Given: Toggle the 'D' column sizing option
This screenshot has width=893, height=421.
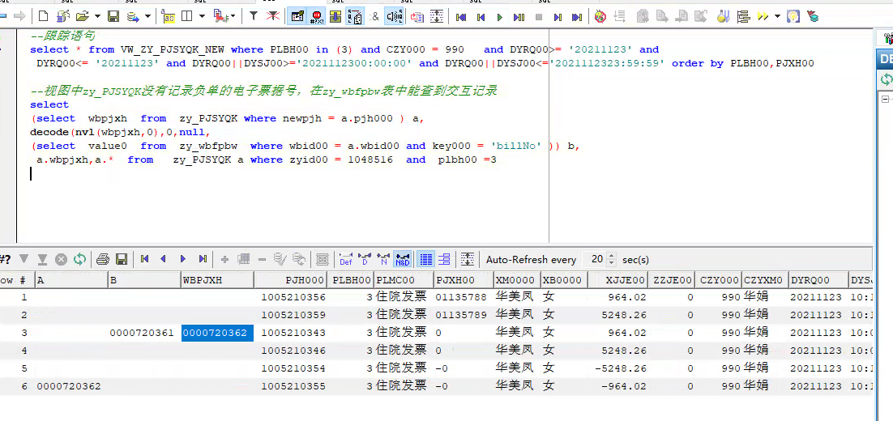Looking at the screenshot, I should coord(365,259).
